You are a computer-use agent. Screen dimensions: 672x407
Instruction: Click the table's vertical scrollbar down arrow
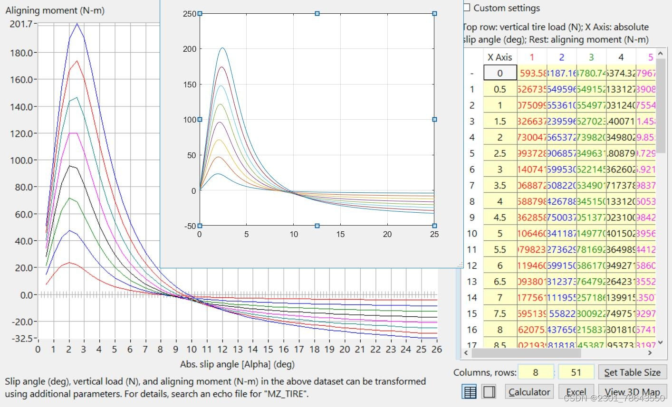click(660, 343)
